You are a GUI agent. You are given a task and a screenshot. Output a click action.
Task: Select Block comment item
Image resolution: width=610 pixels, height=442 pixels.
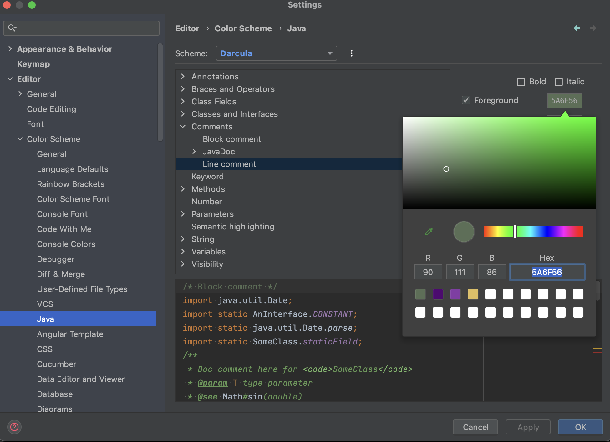coord(232,139)
